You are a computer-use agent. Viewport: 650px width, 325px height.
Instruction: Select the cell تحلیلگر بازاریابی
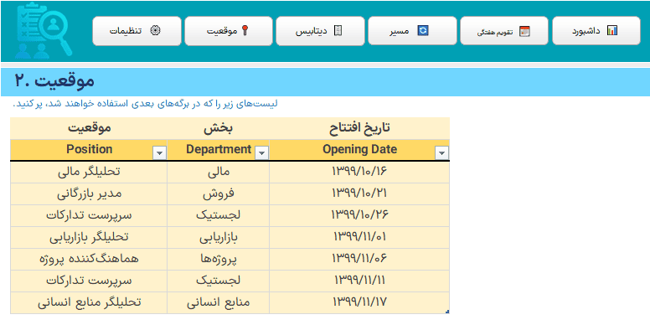89,237
